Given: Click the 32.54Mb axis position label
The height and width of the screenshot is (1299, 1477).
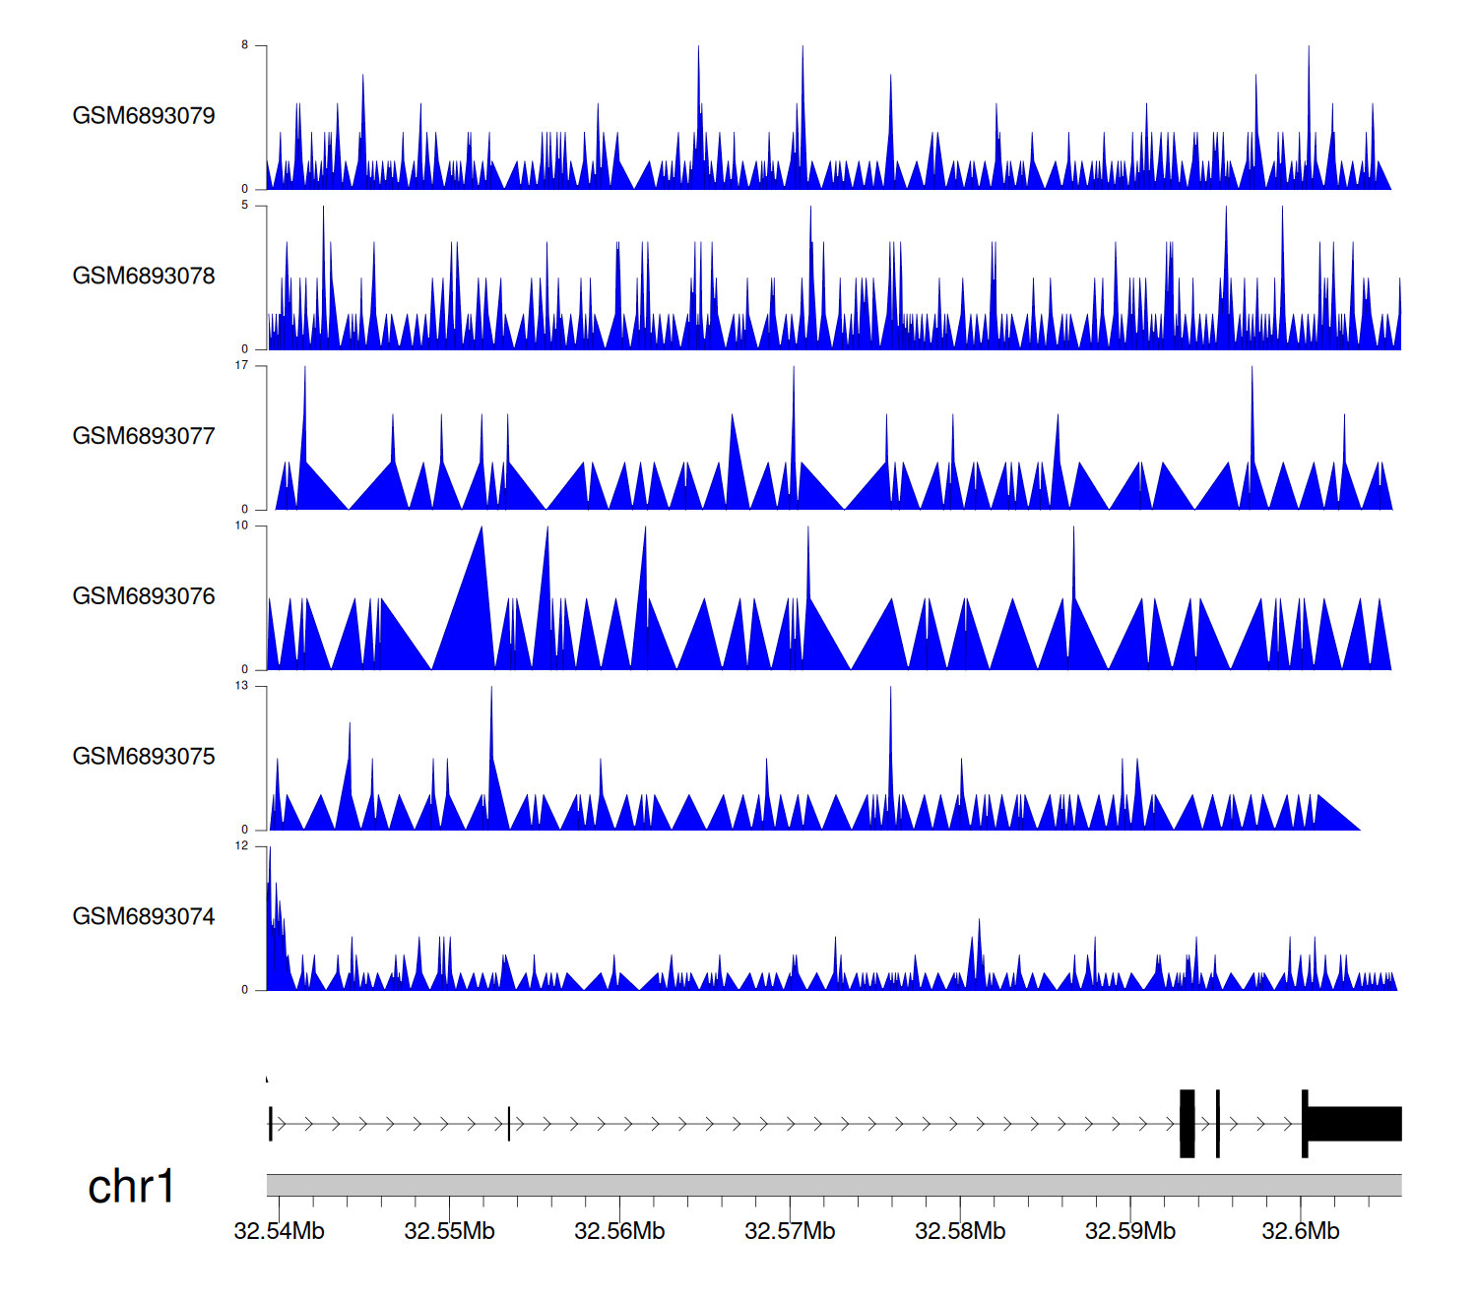Looking at the screenshot, I should (x=279, y=1231).
